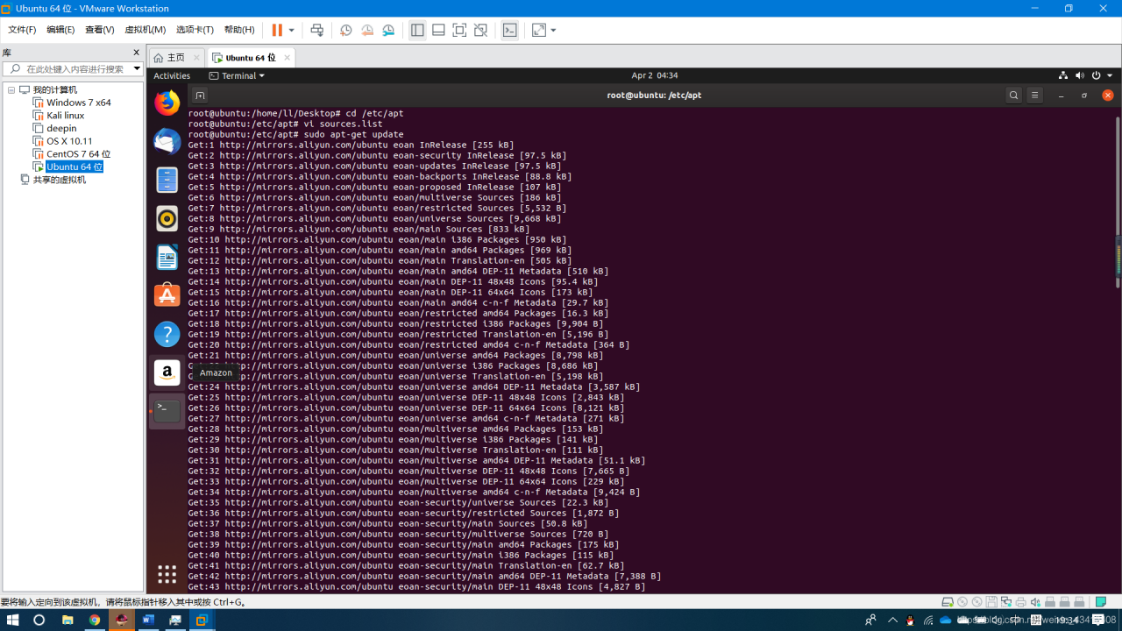The height and width of the screenshot is (631, 1122).
Task: Select CentOS 7 64 位 entry
Action: coord(79,153)
